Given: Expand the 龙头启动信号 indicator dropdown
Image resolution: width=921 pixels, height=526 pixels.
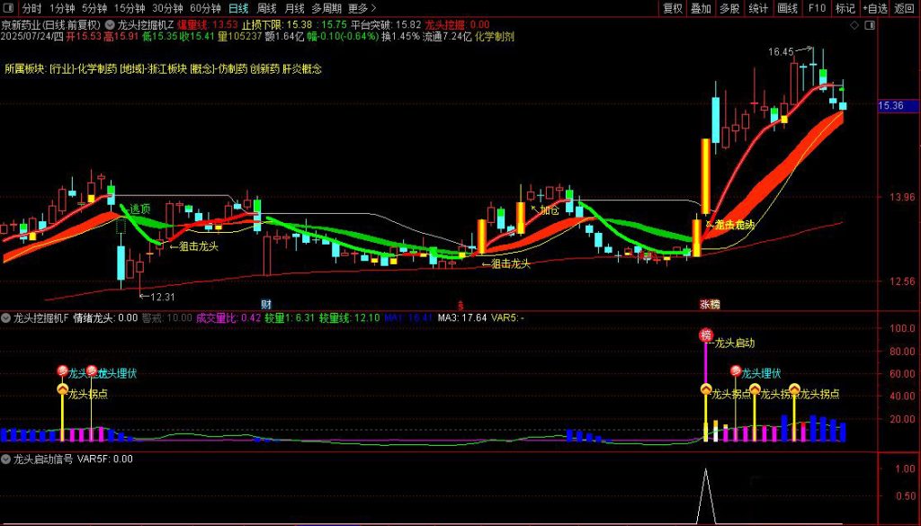Looking at the screenshot, I should (5, 459).
